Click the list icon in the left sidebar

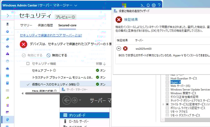click(x=7, y=90)
